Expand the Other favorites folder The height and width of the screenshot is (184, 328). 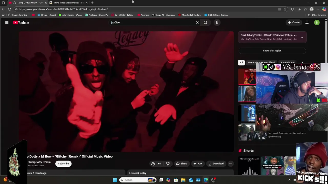pos(317,15)
